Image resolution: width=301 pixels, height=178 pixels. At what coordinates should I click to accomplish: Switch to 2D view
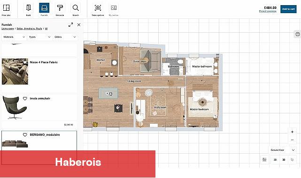tap(275, 160)
